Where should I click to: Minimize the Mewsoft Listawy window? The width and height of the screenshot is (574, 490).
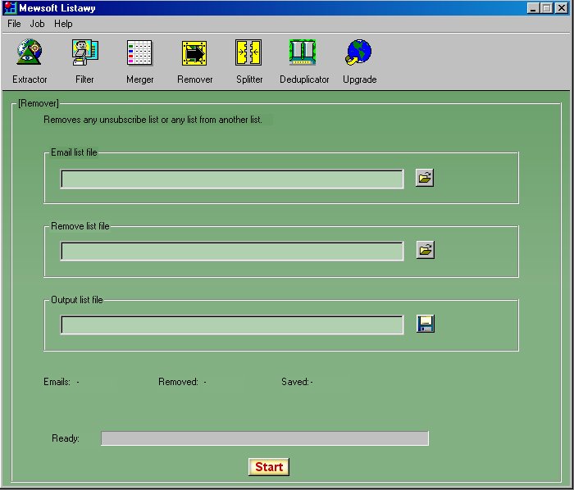[533, 8]
